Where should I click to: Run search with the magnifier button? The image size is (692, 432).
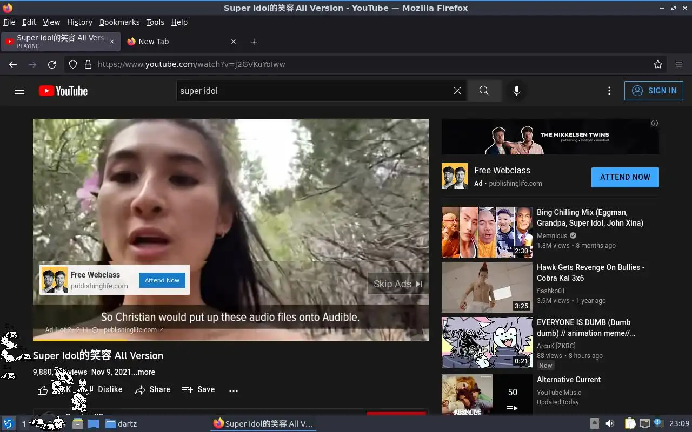484,91
